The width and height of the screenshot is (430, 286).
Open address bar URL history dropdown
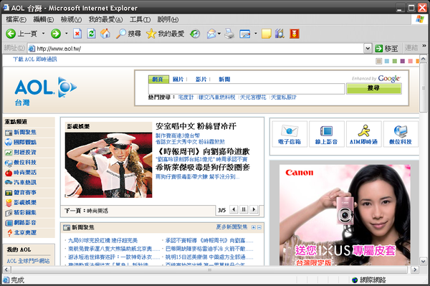[x=368, y=49]
